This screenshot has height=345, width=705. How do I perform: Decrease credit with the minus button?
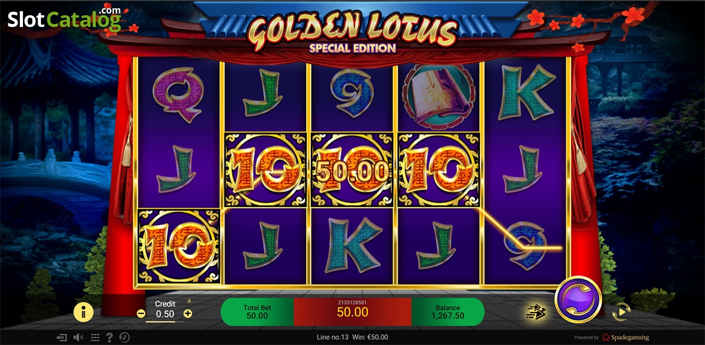click(x=141, y=314)
